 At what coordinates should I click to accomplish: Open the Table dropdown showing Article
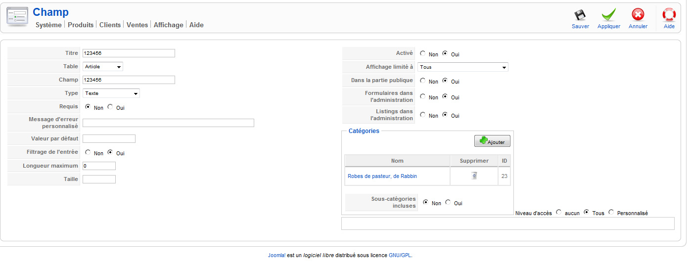point(103,66)
